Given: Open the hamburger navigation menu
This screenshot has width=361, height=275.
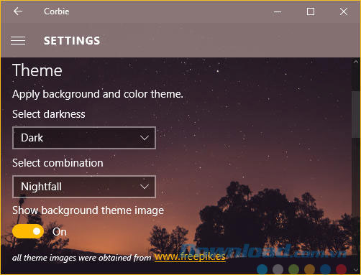Looking at the screenshot, I should pyautogui.click(x=18, y=41).
